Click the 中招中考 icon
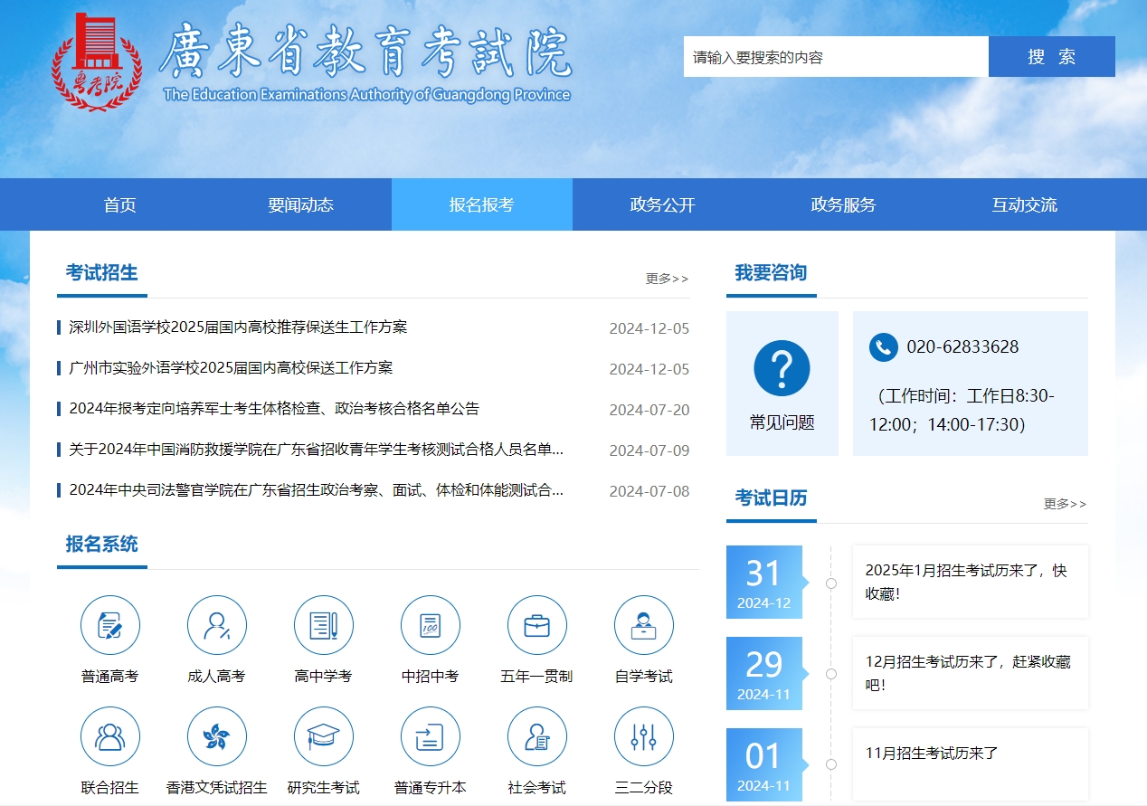Image resolution: width=1147 pixels, height=806 pixels. coord(430,624)
